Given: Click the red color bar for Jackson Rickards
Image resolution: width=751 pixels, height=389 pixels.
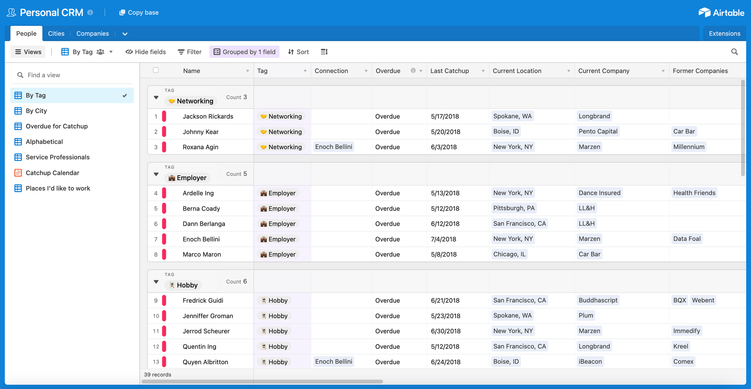Looking at the screenshot, I should click(164, 116).
